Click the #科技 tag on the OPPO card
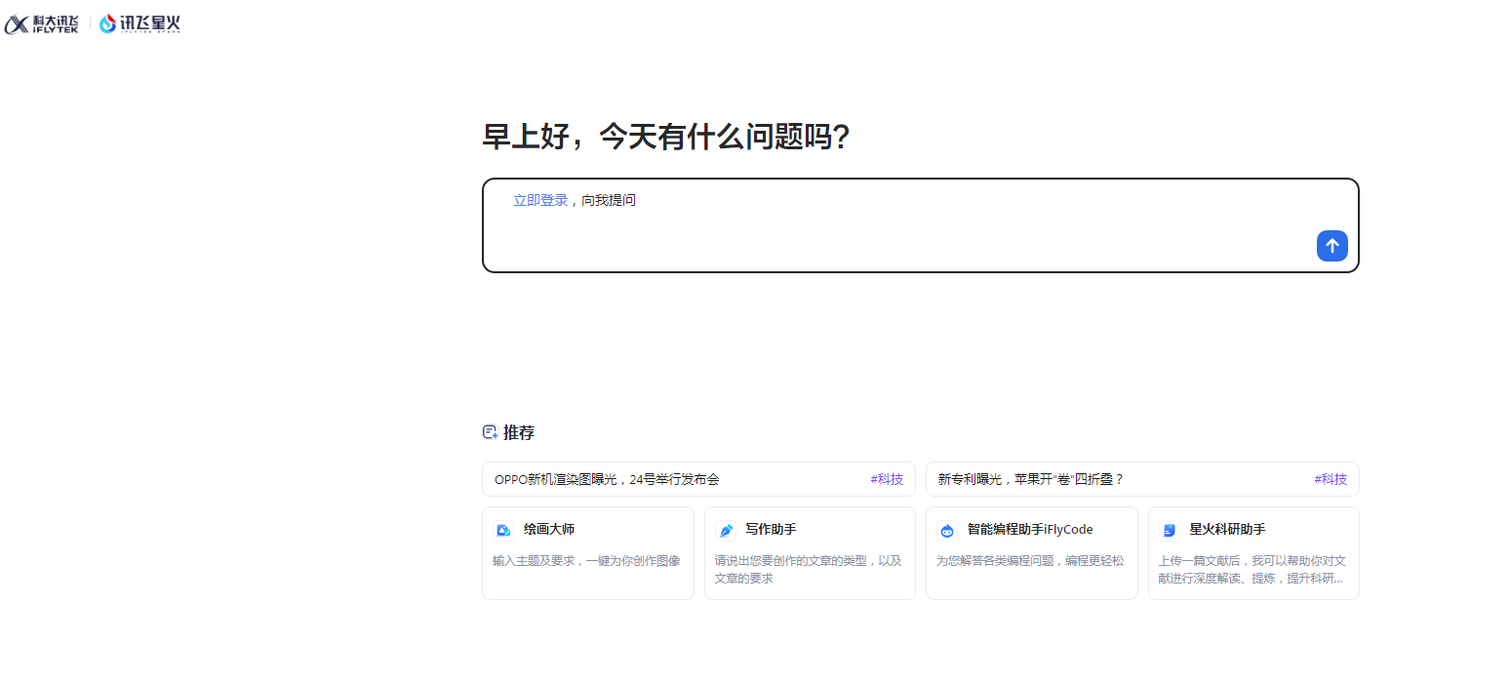 (887, 479)
